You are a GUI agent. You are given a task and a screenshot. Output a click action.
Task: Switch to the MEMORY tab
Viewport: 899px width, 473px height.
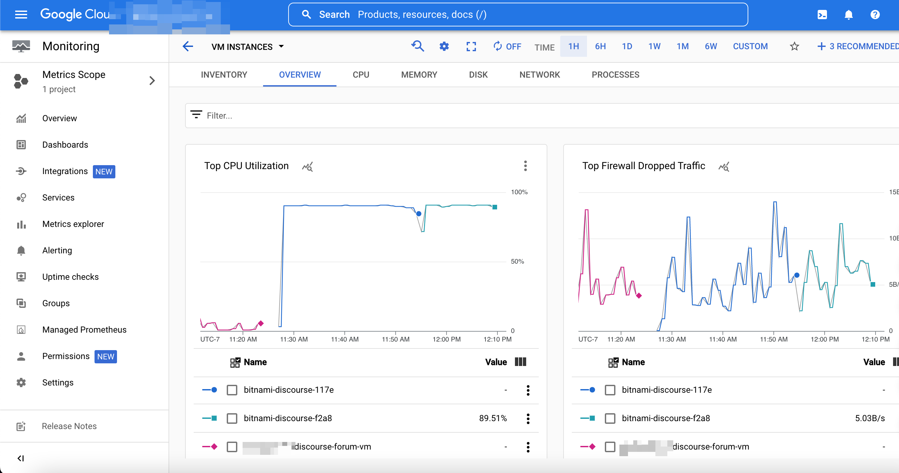419,75
